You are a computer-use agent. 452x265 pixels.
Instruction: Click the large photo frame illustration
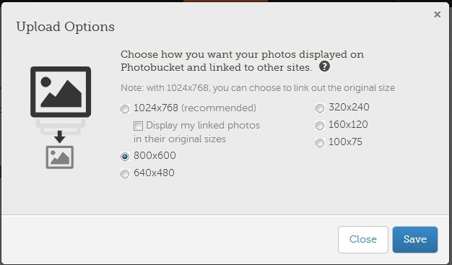tap(61, 92)
